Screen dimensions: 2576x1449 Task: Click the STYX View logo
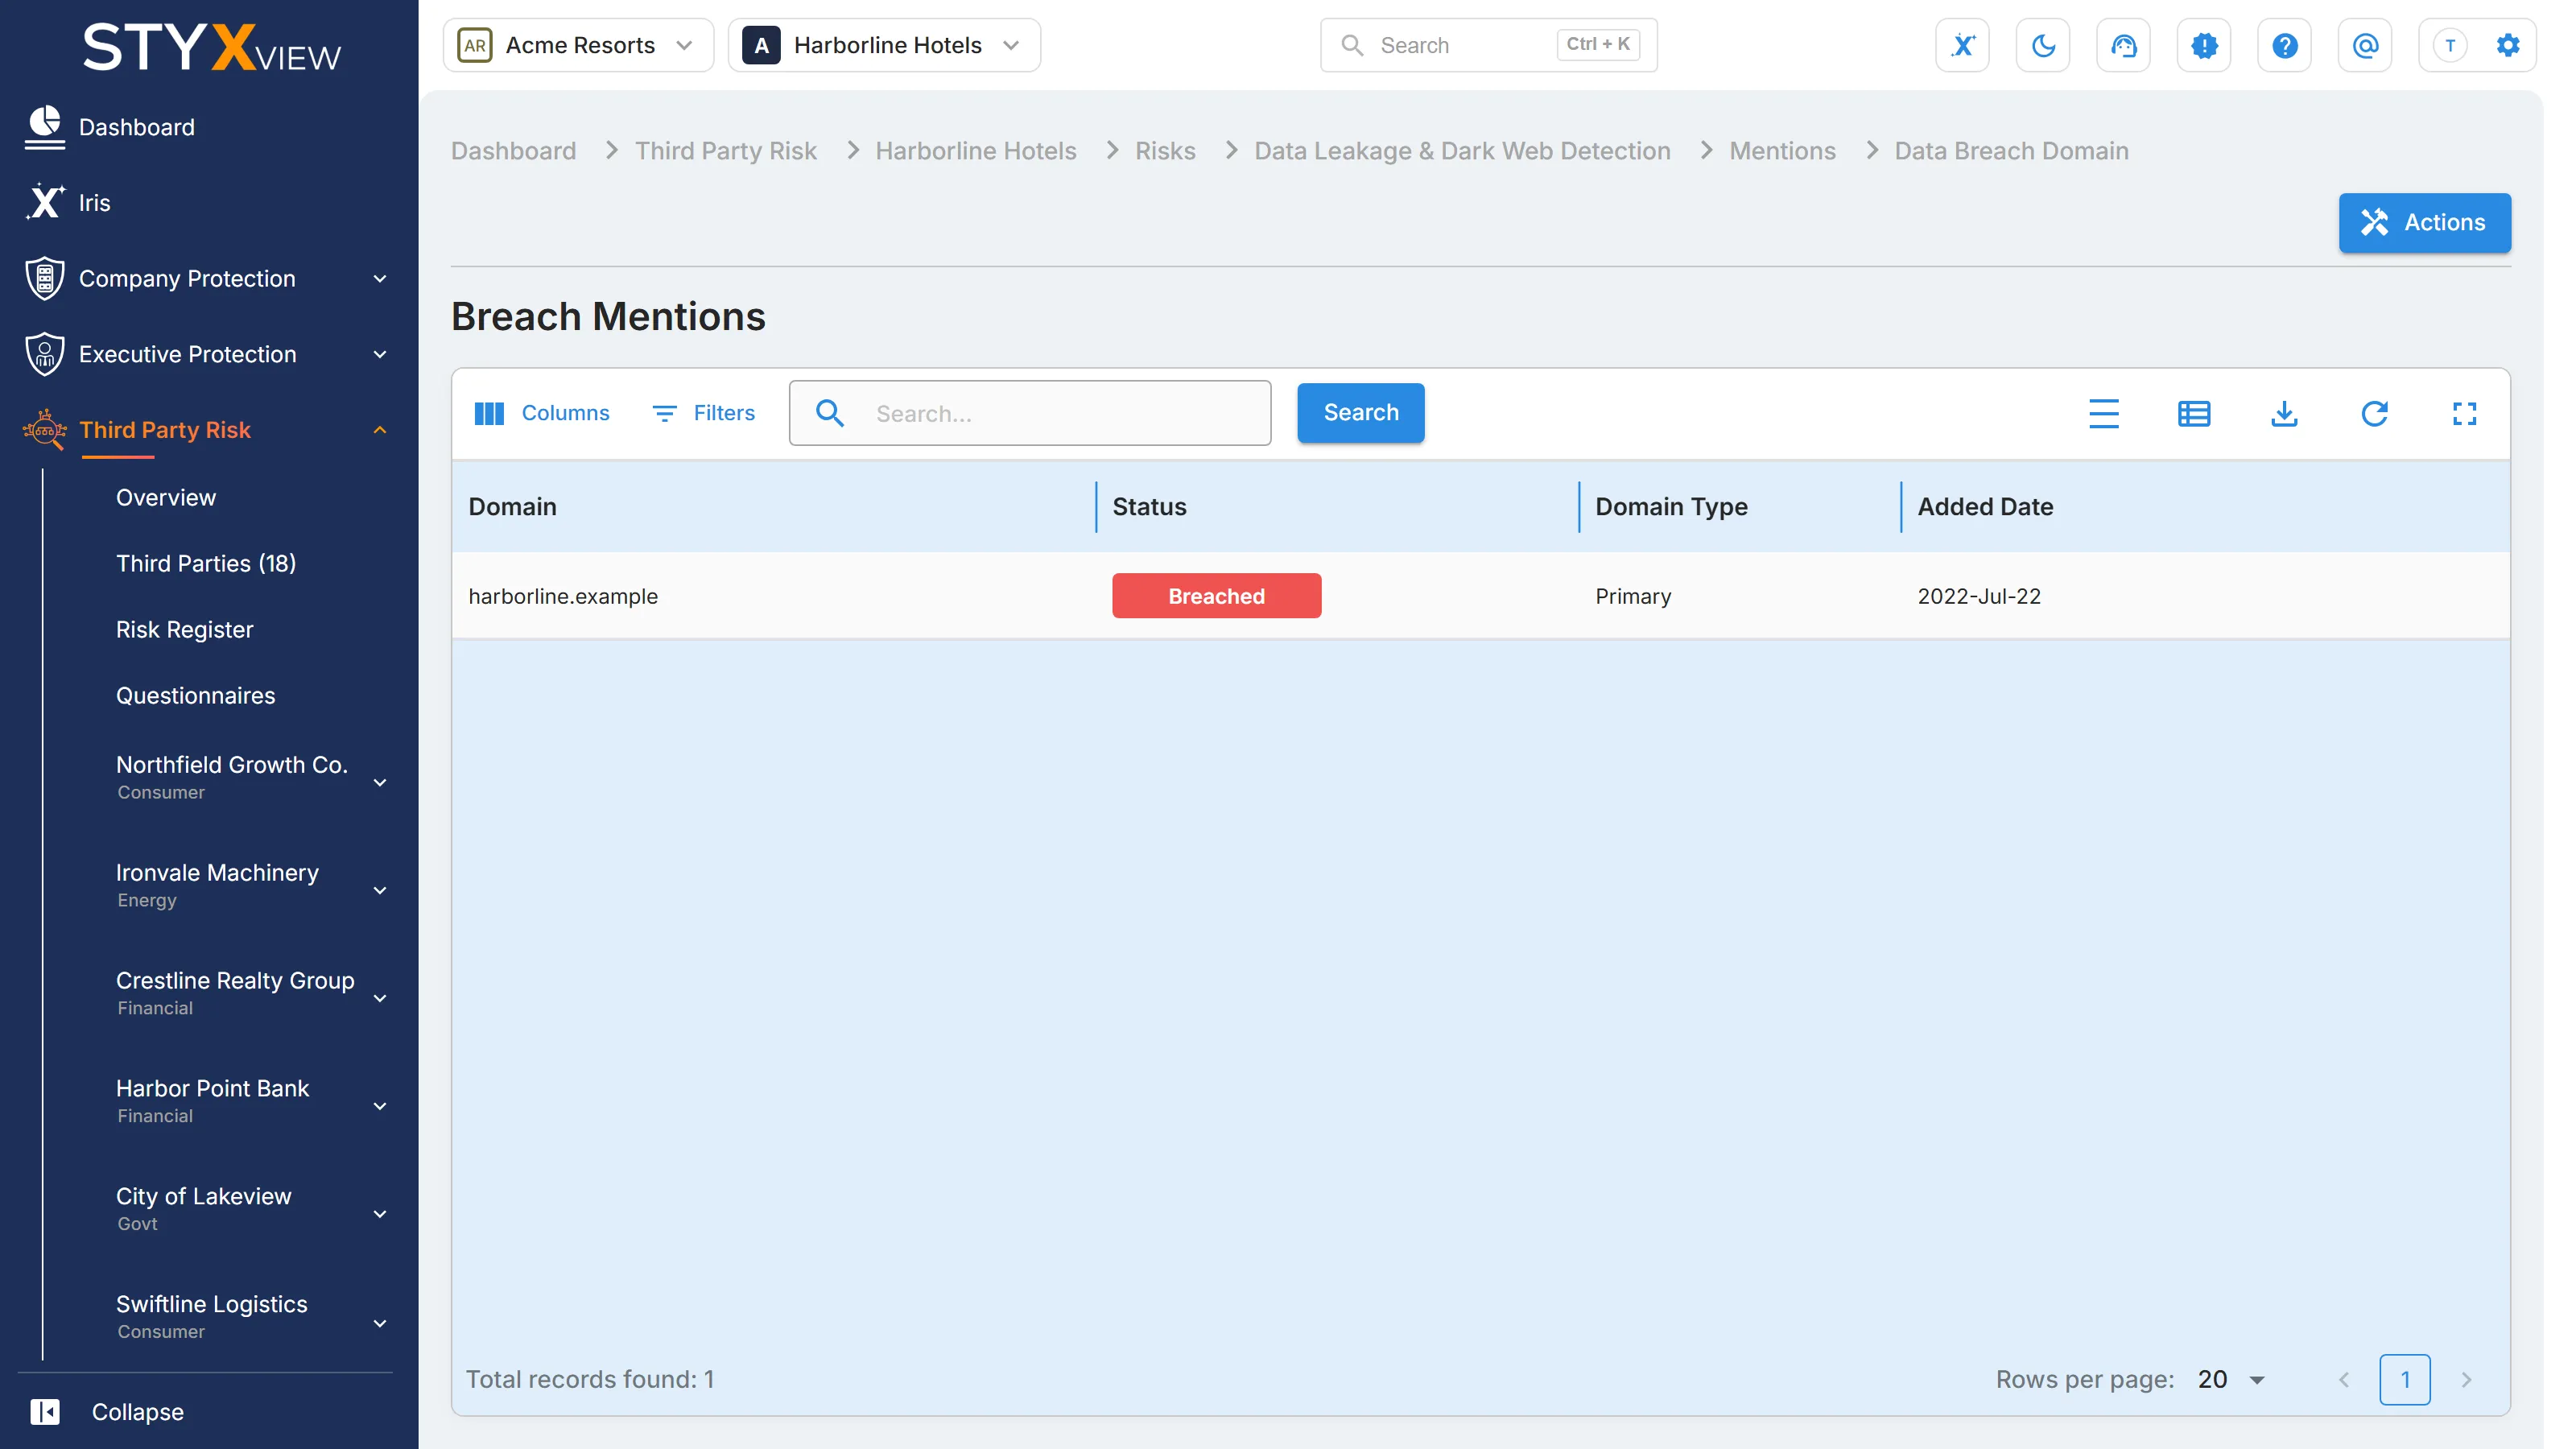[x=211, y=47]
